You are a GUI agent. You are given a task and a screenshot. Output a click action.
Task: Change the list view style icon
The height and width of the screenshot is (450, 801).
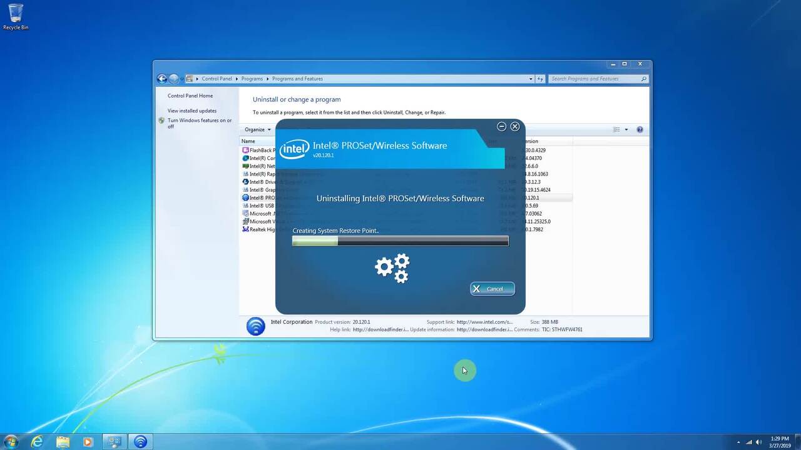pos(616,129)
